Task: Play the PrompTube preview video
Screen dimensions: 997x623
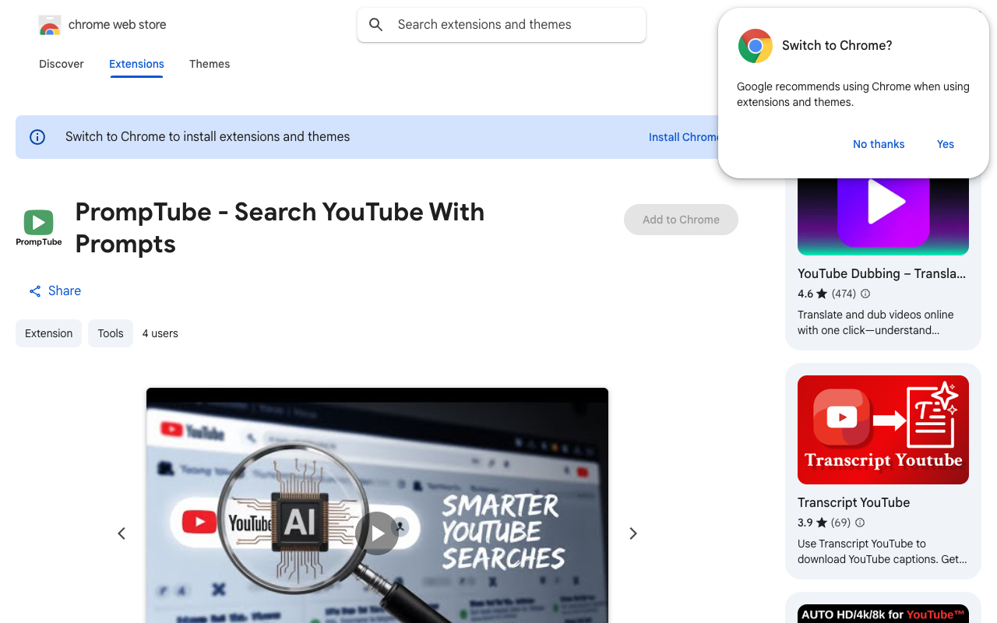Action: [x=377, y=533]
